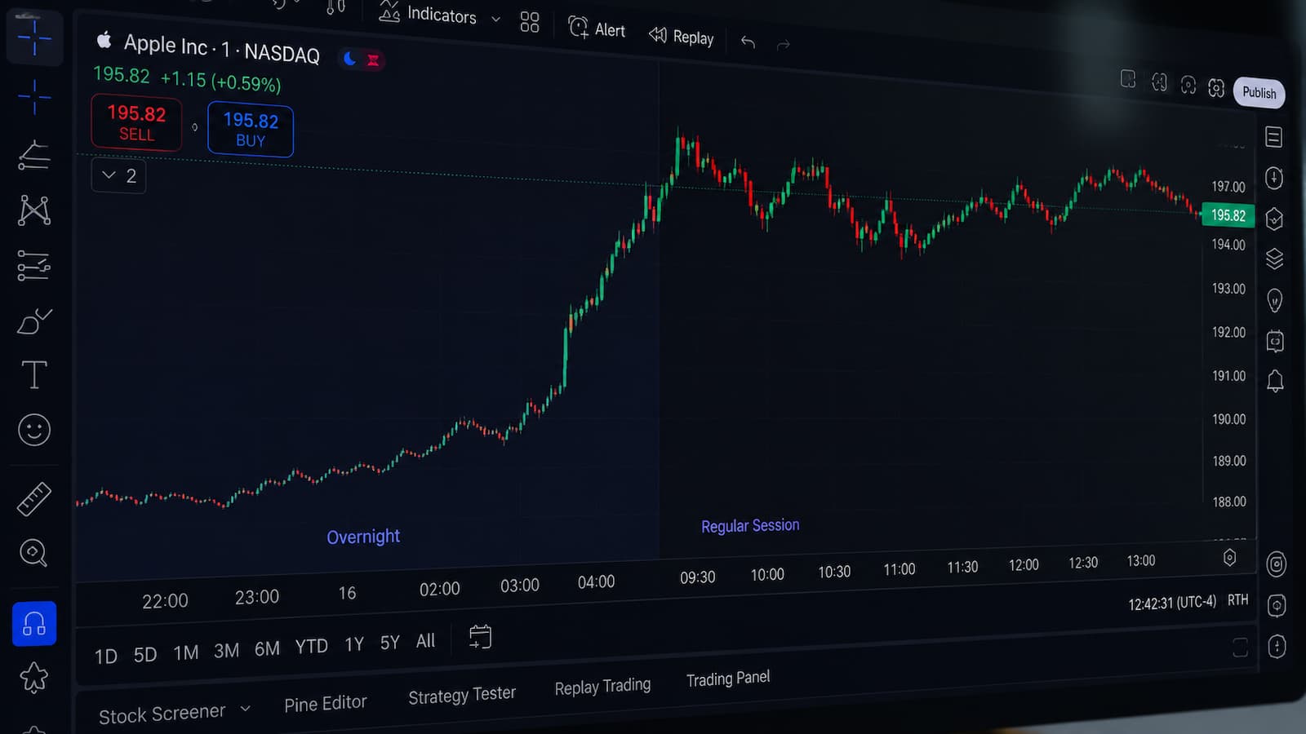
Task: Select the 1Y time range
Action: [354, 644]
